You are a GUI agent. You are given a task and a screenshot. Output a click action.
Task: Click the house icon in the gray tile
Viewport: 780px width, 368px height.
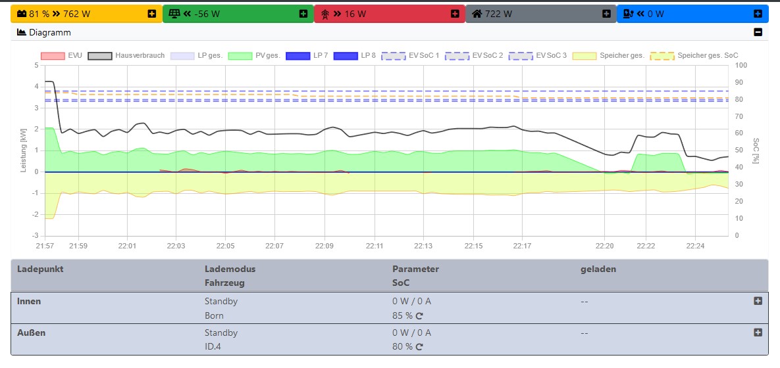coord(477,14)
